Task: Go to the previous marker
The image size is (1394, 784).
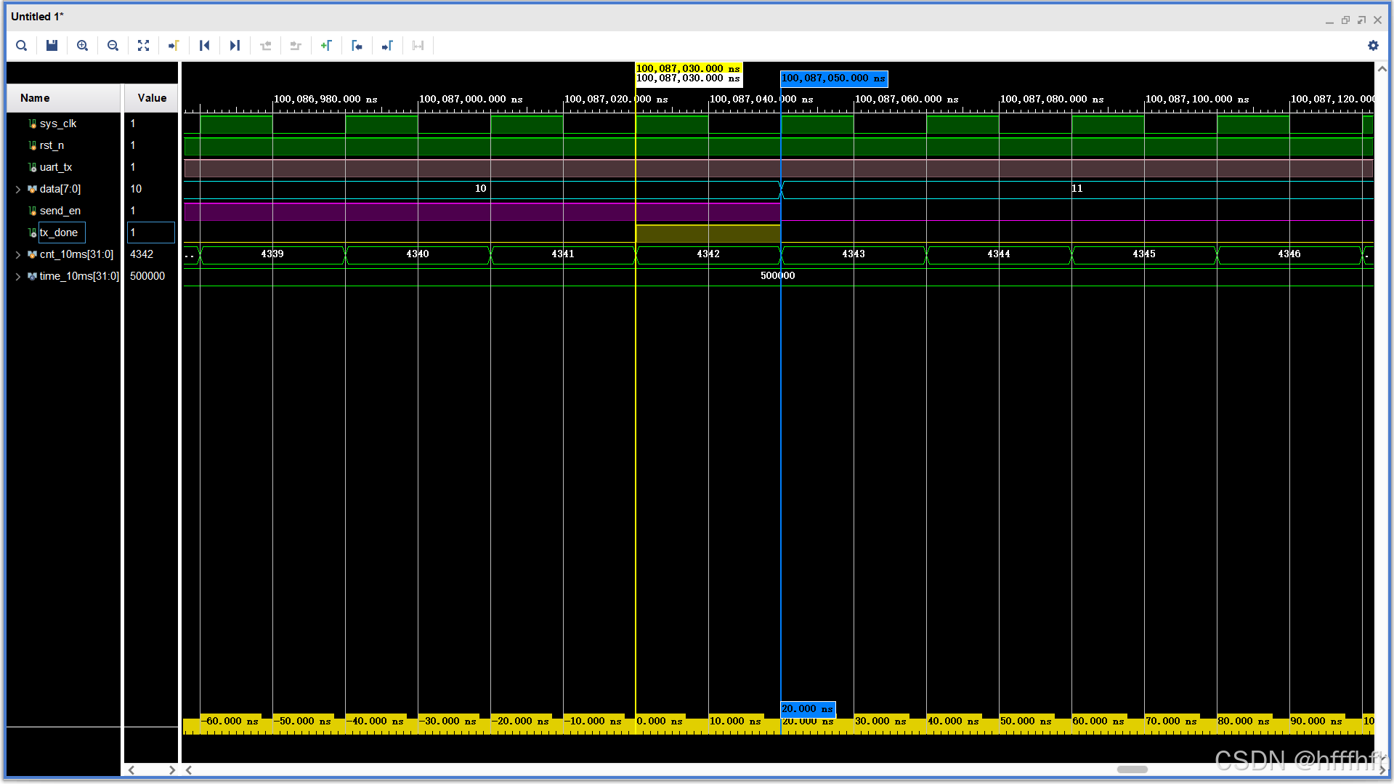Action: point(357,46)
